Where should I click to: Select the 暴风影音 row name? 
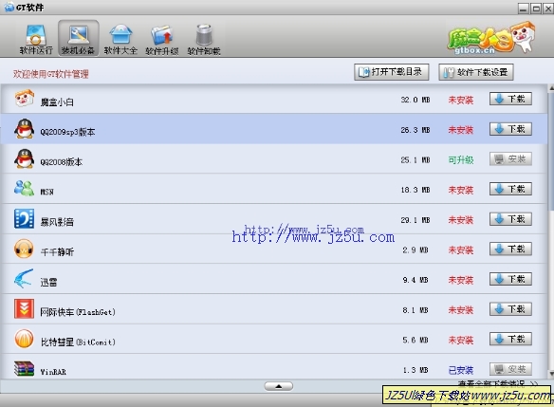[57, 222]
